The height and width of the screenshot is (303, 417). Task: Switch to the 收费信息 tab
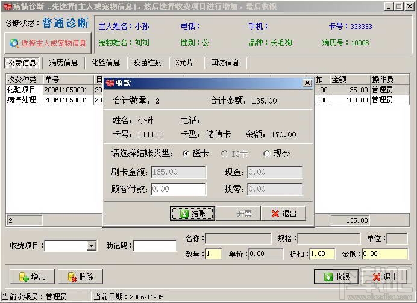click(x=22, y=63)
